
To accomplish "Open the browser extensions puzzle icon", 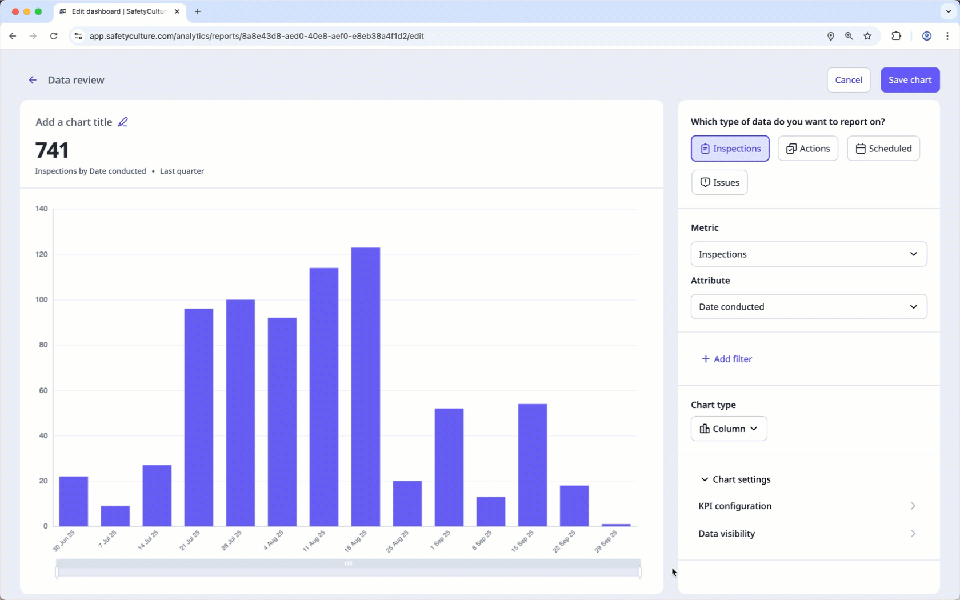I will (x=896, y=36).
